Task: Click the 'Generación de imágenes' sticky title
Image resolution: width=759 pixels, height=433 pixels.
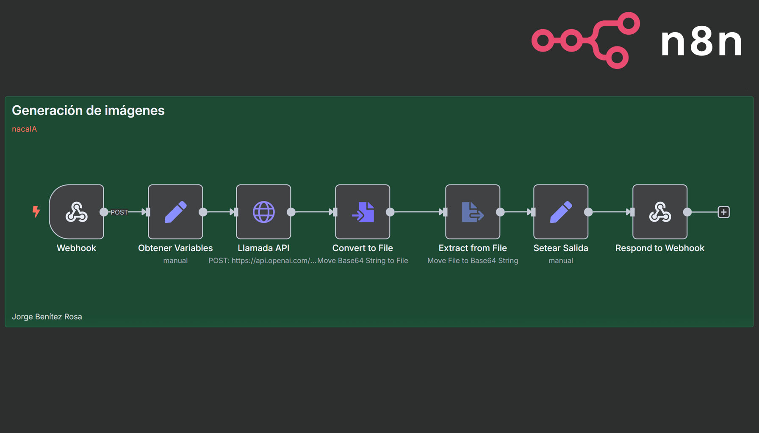Action: pyautogui.click(x=88, y=110)
